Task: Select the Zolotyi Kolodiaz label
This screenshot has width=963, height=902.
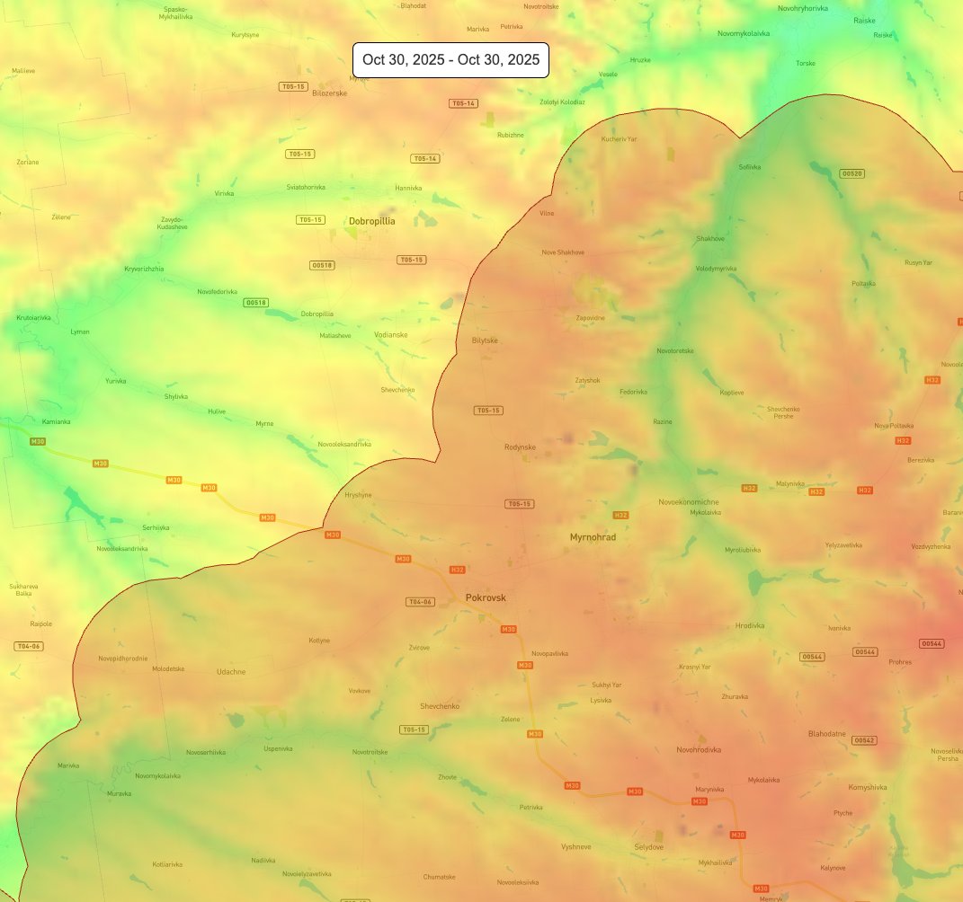Action: [562, 102]
